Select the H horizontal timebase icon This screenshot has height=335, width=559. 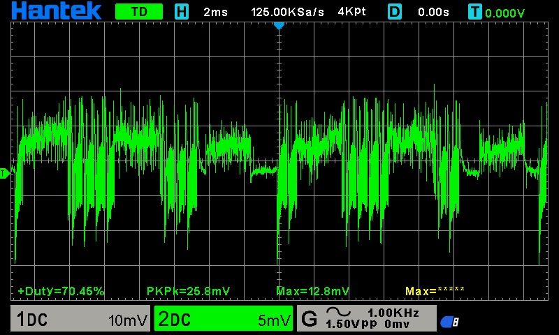coord(182,12)
